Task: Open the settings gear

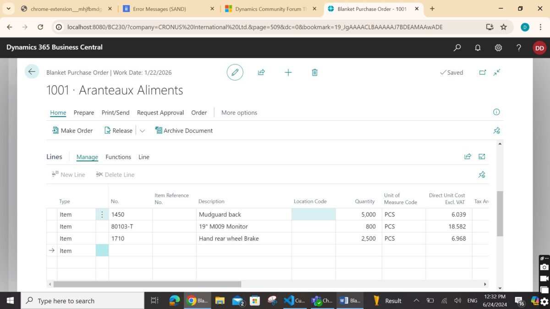Action: point(498,48)
